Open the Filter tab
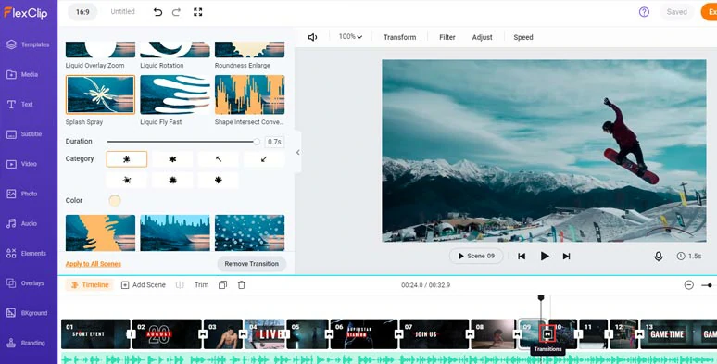Viewport: 717px width, 364px height. pyautogui.click(x=447, y=37)
